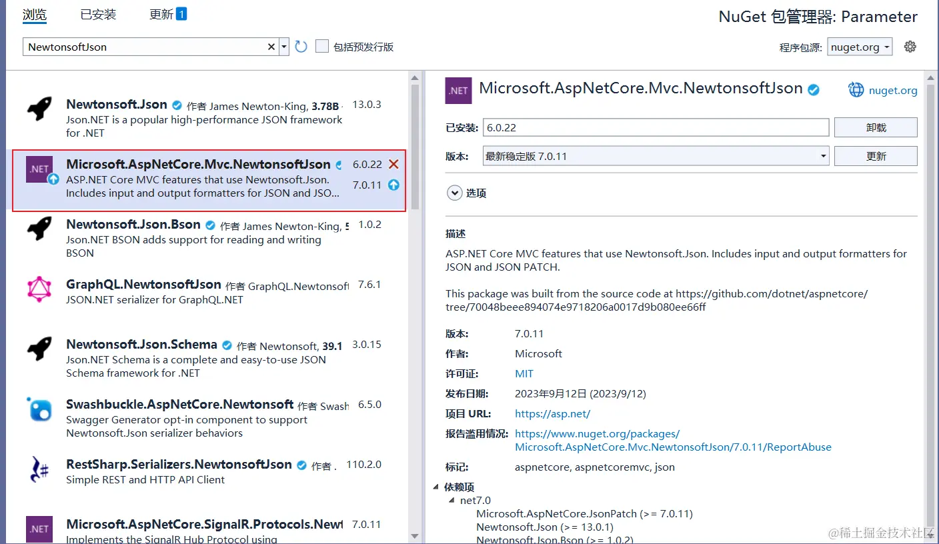Select the Swashbuckle.AspNetCore.Newtonsoft package title
Screen dimensions: 939x544
179,405
